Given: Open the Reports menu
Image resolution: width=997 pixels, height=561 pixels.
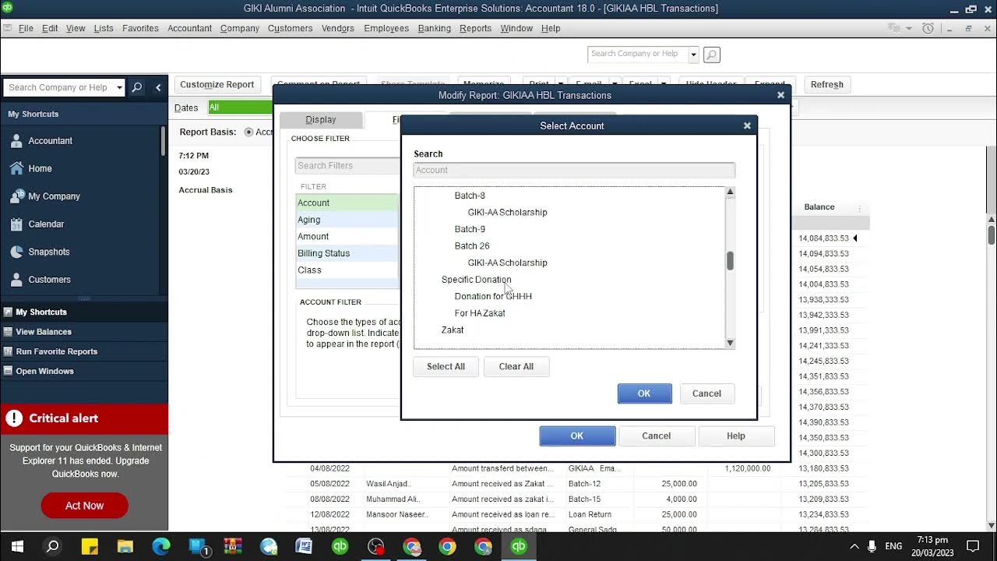Looking at the screenshot, I should 475,28.
